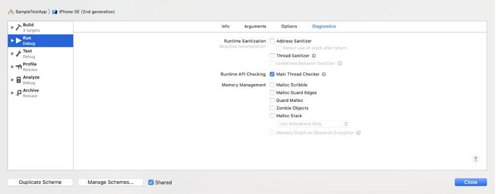496x194 pixels.
Task: Switch to the Arguments tab
Action: click(x=255, y=26)
